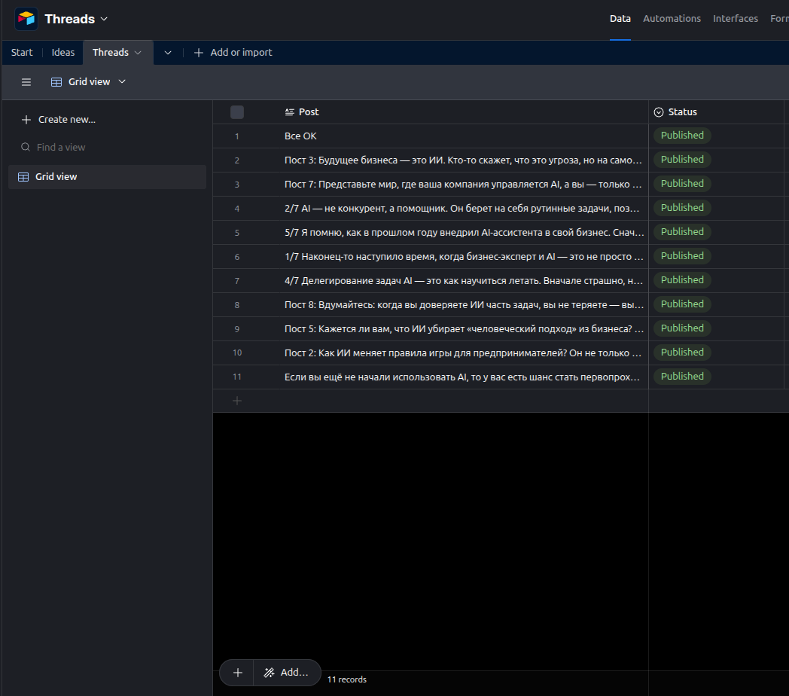789x696 pixels.
Task: Open the all tables list chevron
Action: pyautogui.click(x=168, y=53)
